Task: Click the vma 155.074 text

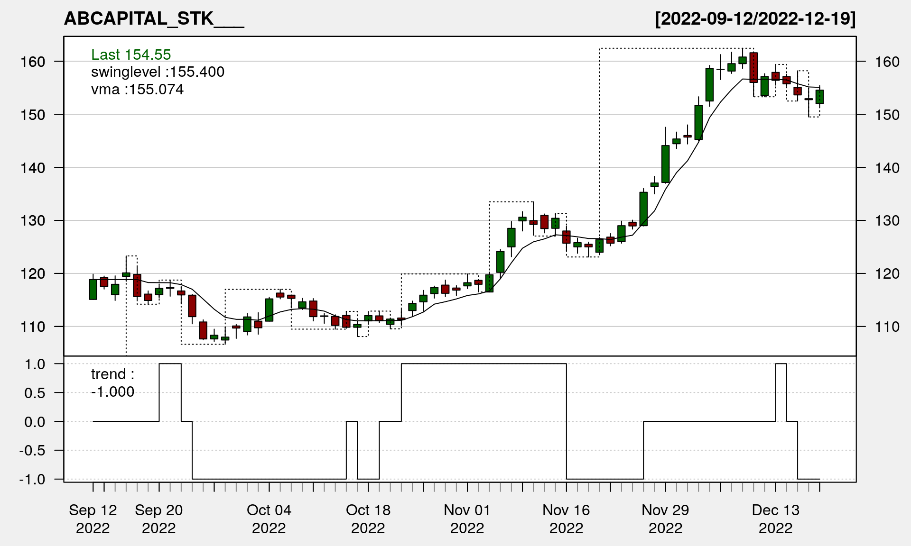Action: pyautogui.click(x=137, y=90)
